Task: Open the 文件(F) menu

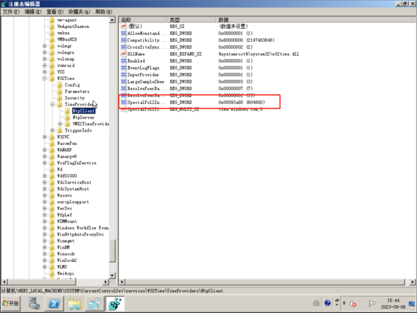Action: (12, 12)
